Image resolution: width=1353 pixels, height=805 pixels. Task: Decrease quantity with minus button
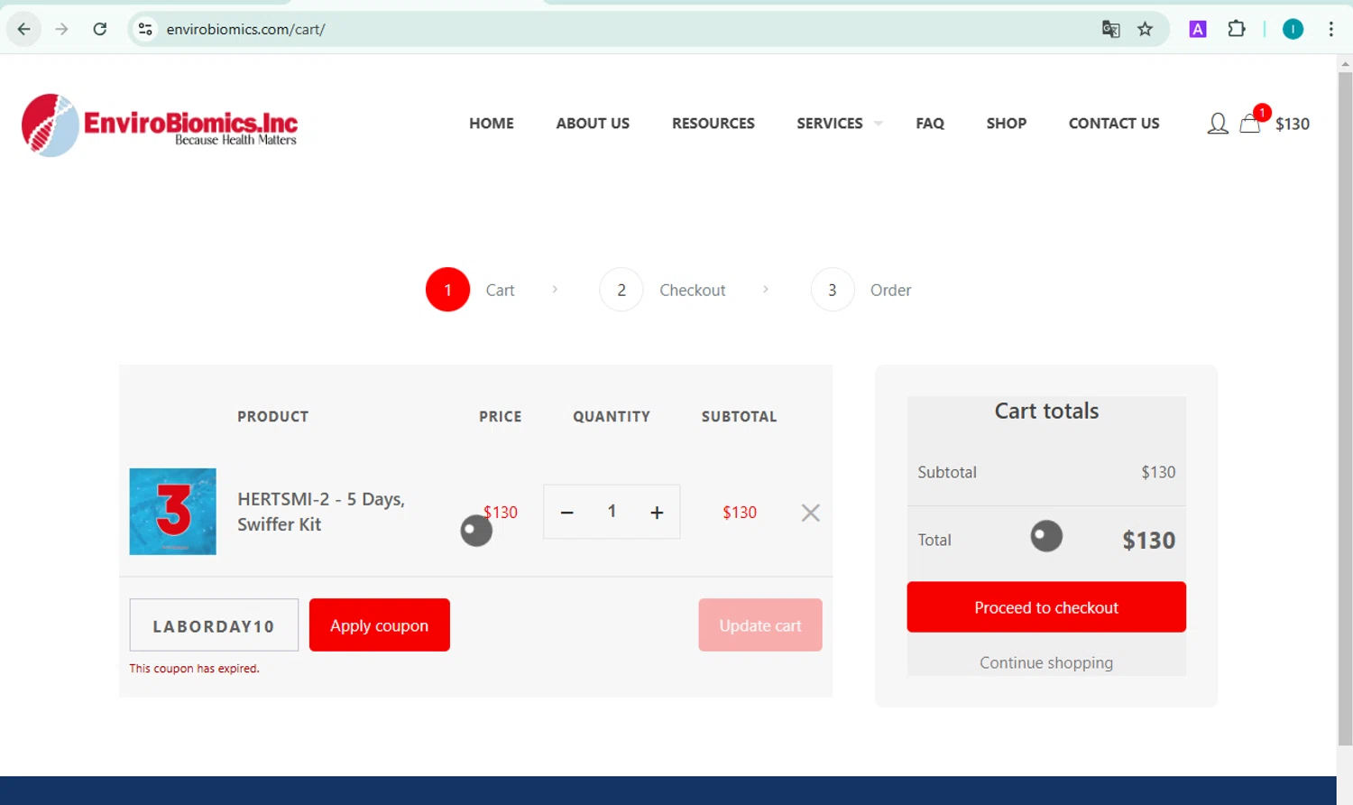[x=566, y=513]
